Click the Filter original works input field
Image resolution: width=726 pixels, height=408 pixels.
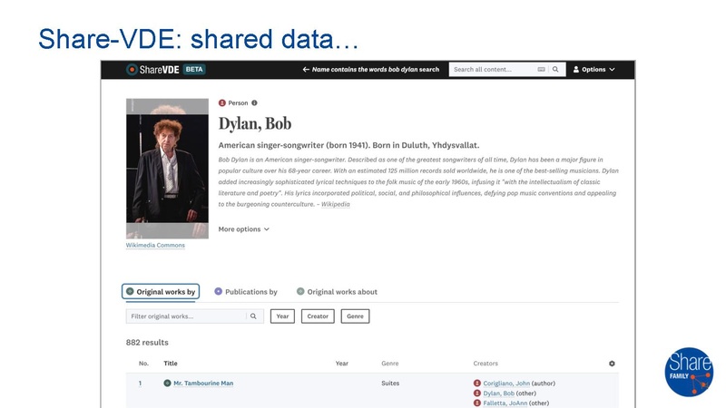[186, 316]
